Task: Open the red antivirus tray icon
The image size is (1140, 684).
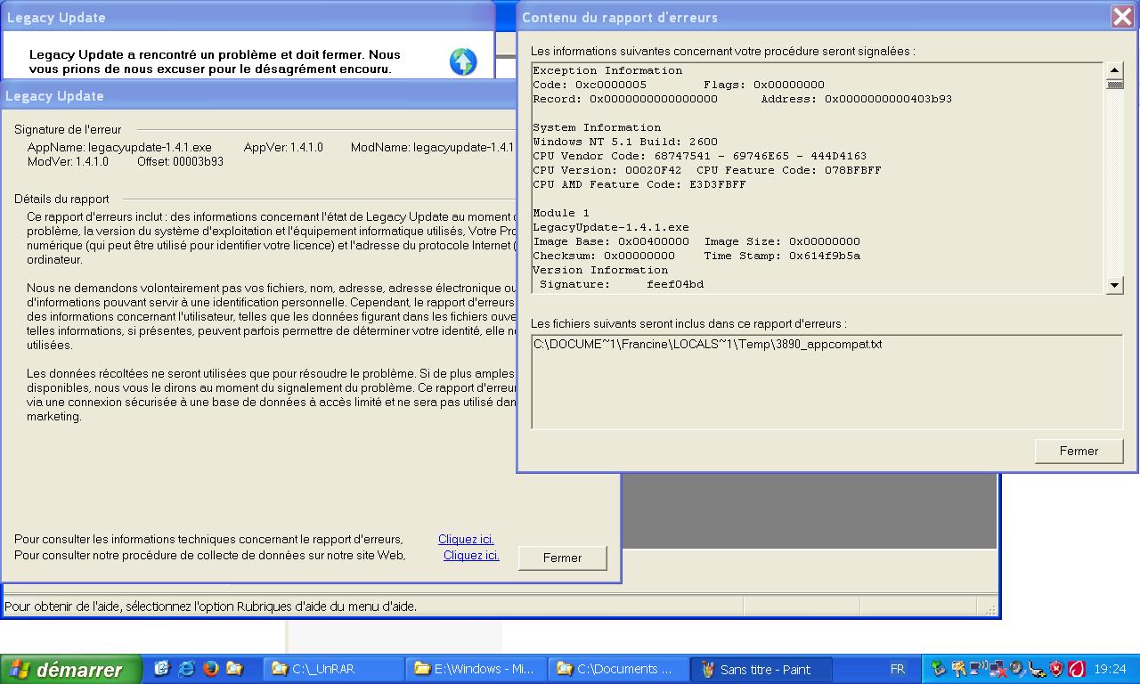Action: point(1076,668)
